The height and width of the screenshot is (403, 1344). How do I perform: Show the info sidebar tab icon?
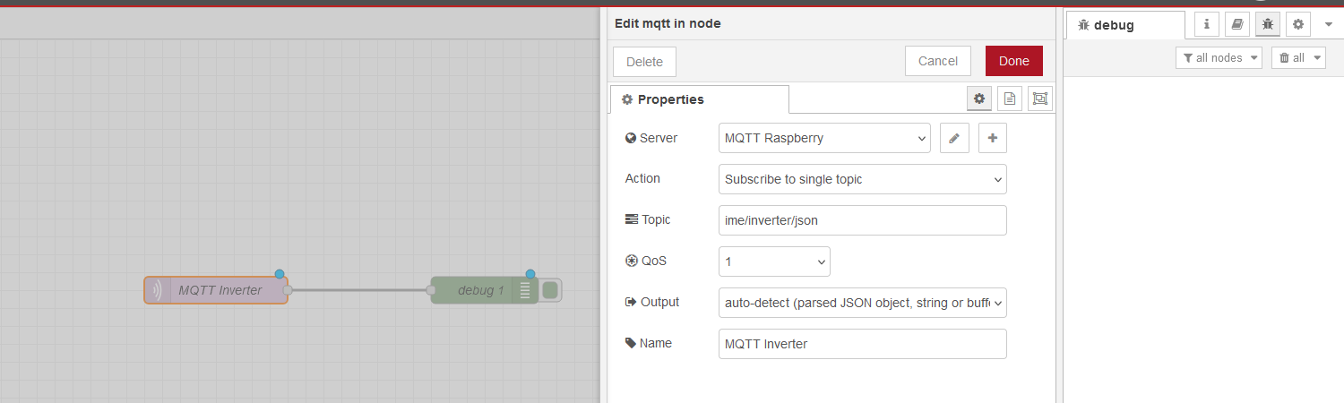click(x=1207, y=24)
